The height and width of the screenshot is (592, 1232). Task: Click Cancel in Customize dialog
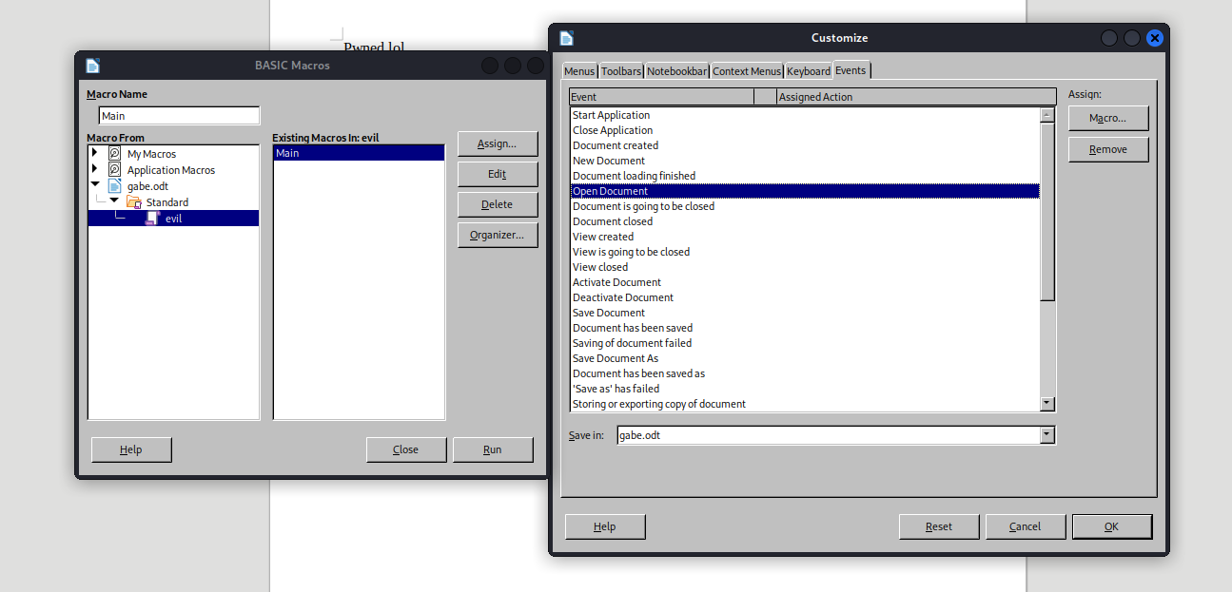pyautogui.click(x=1026, y=526)
